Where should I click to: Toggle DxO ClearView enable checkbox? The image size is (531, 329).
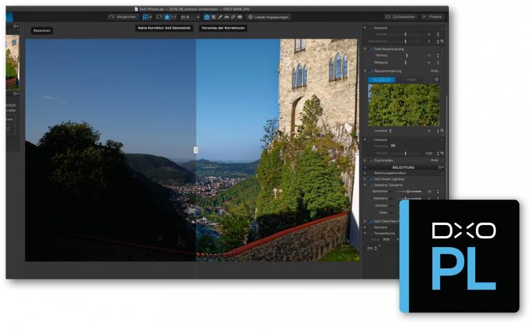click(371, 222)
